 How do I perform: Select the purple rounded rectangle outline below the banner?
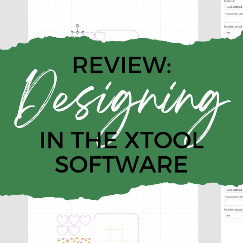tap(116, 228)
